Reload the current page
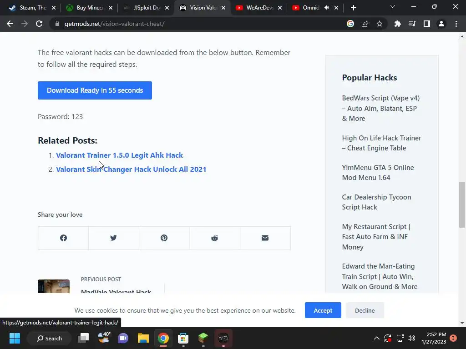Viewport: 466px width, 349px height. [x=39, y=24]
